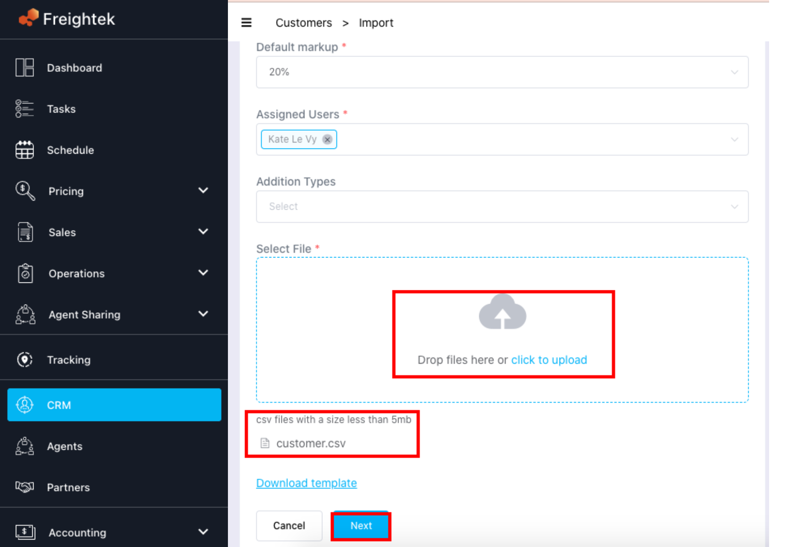The image size is (809, 547).
Task: Toggle sidebar with hamburger menu icon
Action: pyautogui.click(x=246, y=23)
